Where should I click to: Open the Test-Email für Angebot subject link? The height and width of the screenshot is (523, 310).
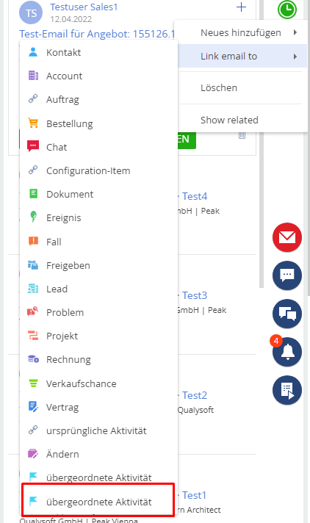(x=97, y=34)
